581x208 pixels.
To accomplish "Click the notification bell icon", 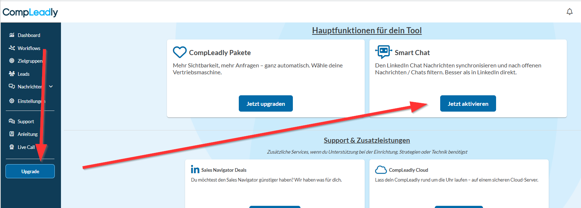I will [569, 12].
